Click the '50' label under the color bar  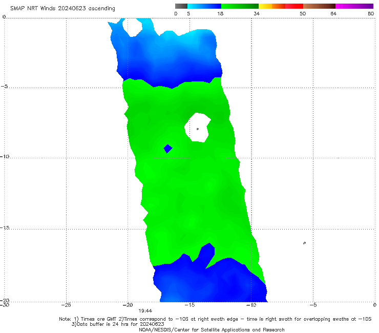303,13
